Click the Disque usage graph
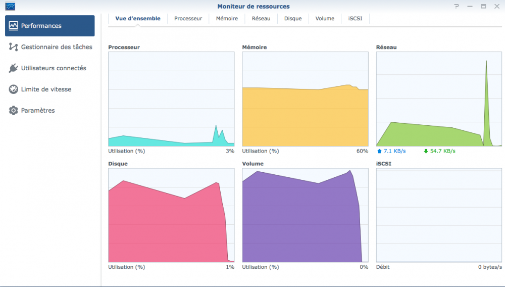Screen dimensions: 505x287 171,215
